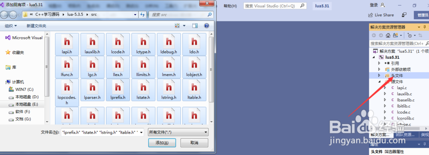Open the view options dropdown arrow
The image size is (429, 155).
point(184,26)
